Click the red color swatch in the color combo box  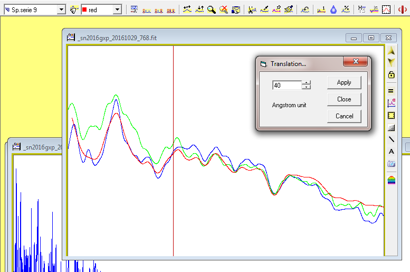84,10
